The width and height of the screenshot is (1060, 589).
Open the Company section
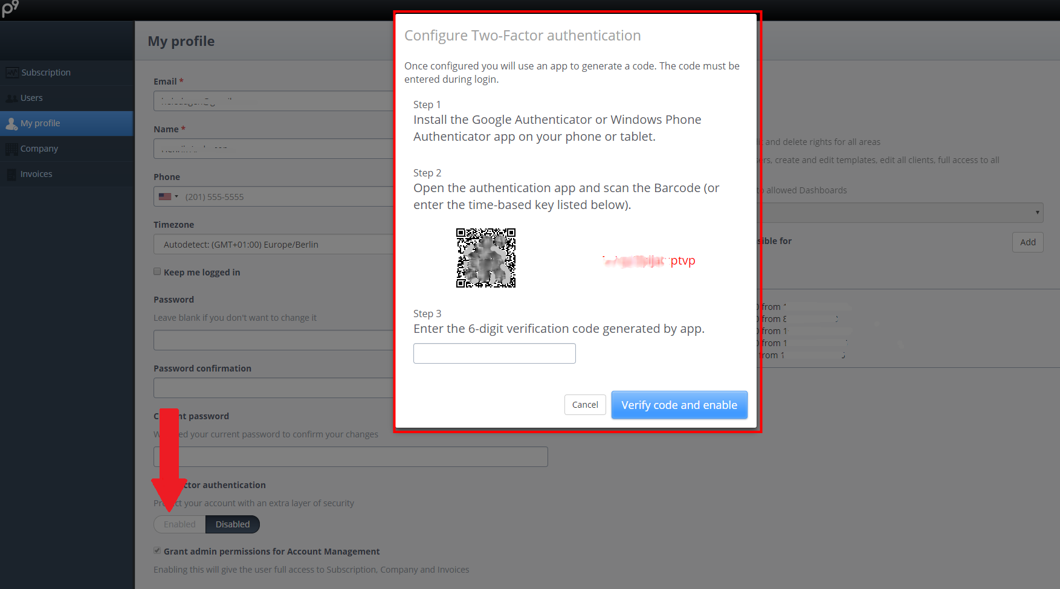pos(39,148)
